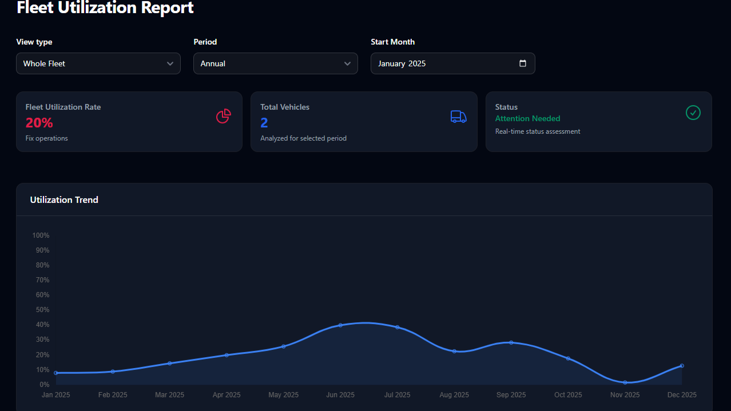Click the Sep 2025 data point
Screen dimensions: 731x411
(x=511, y=342)
